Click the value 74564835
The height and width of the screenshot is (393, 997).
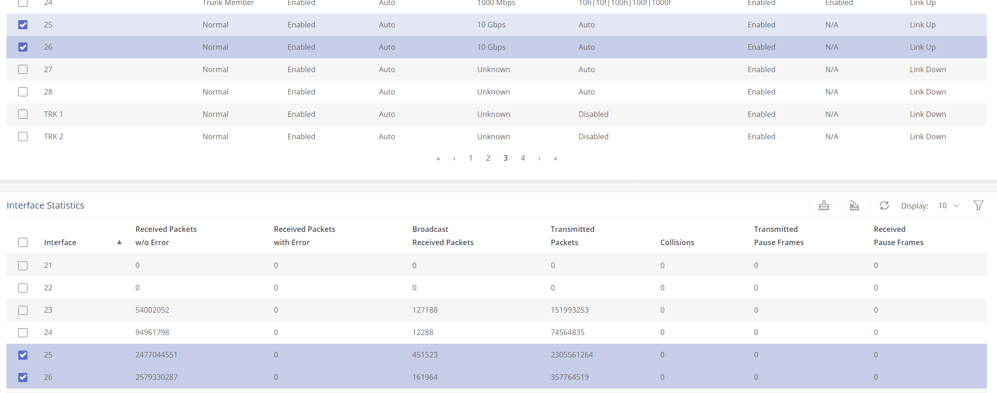pos(567,332)
